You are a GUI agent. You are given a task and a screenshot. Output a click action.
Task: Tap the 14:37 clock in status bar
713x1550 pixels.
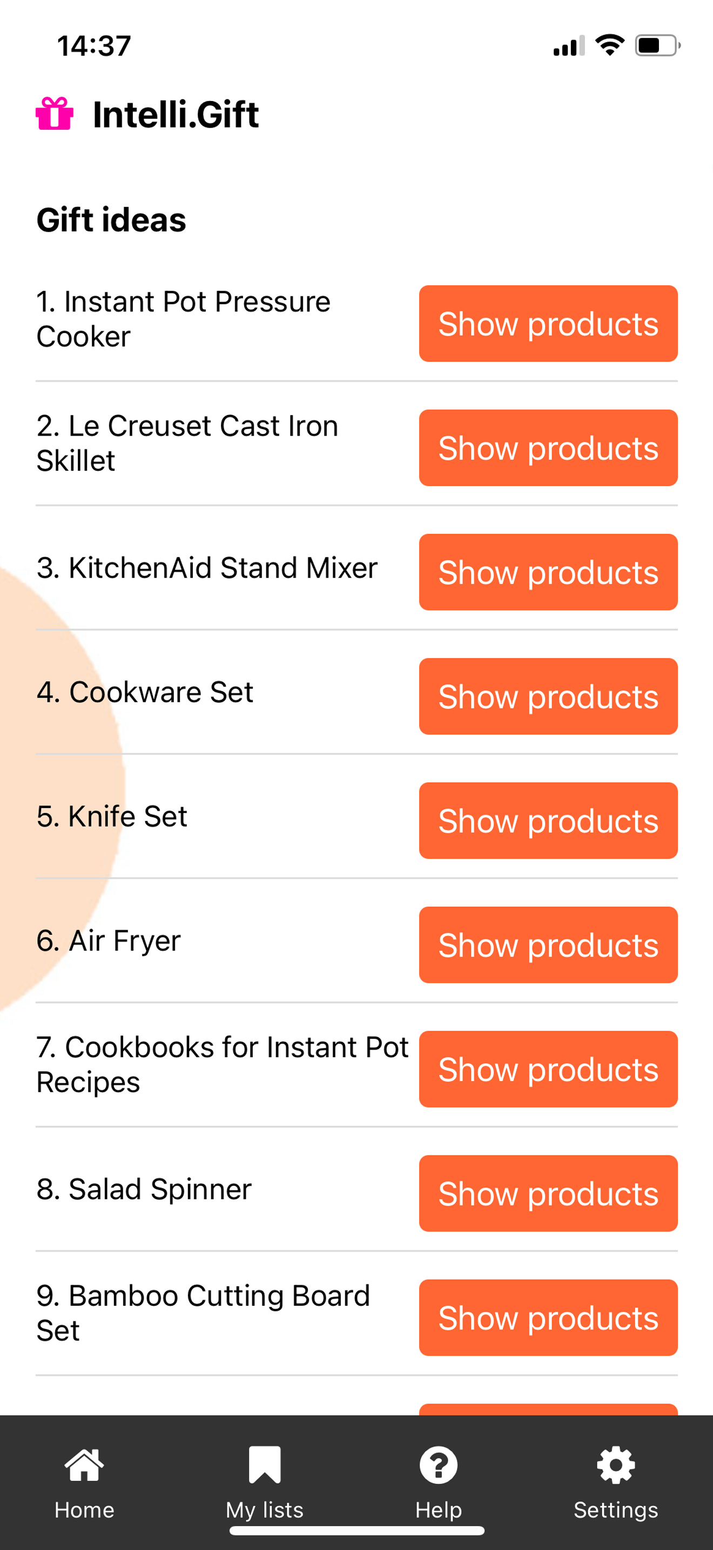pyautogui.click(x=94, y=46)
